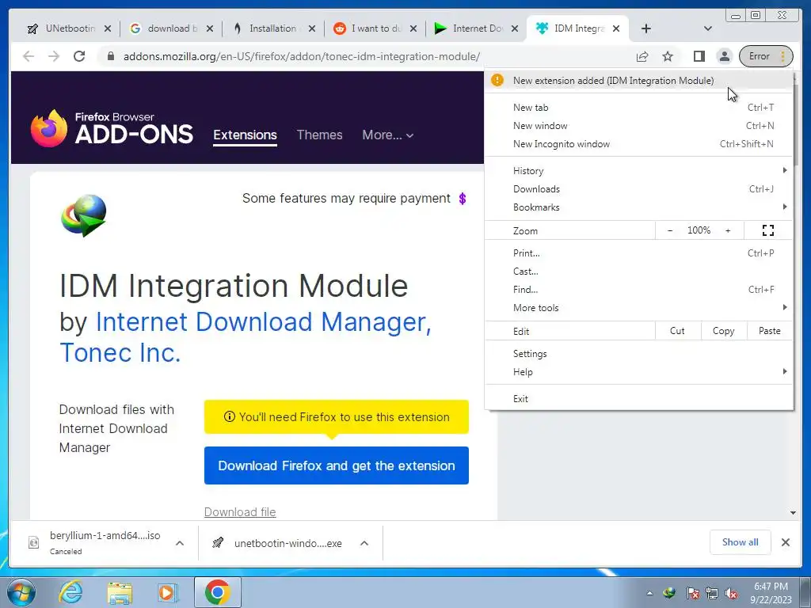Switch to the Google download tab
This screenshot has height=608, width=811.
coord(171,28)
